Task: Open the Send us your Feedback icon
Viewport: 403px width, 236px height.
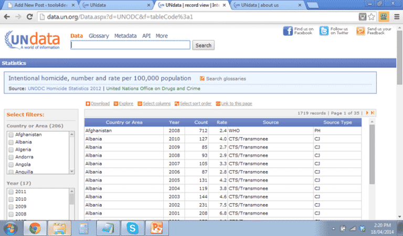Action: [360, 31]
